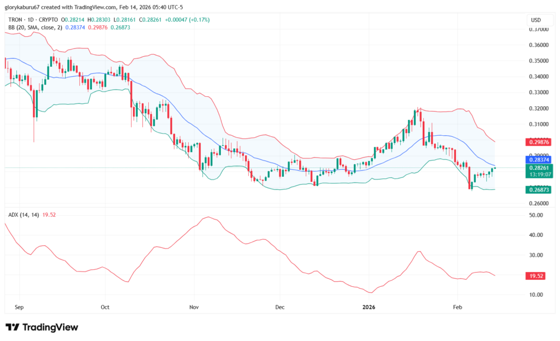Click the 0.37000 level on the price scale
Image resolution: width=560 pixels, height=341 pixels.
(x=539, y=30)
